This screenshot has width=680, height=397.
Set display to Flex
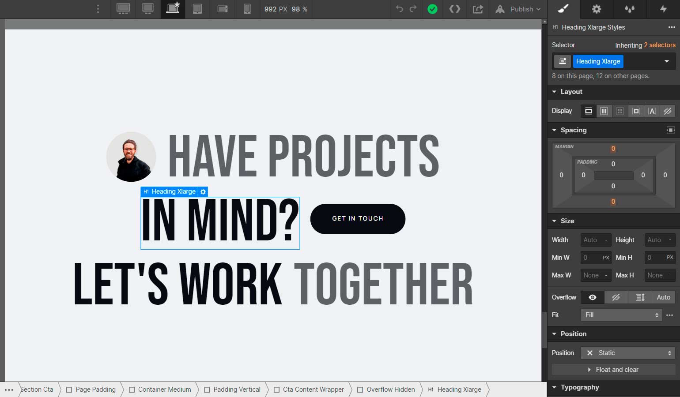tap(604, 111)
